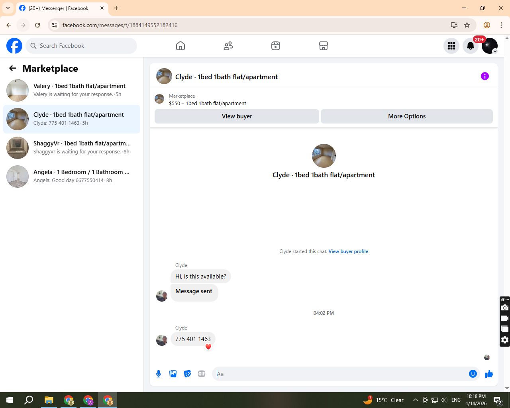Click the taskbar clock showing 10:18 PM
The width and height of the screenshot is (510, 408).
click(x=476, y=400)
